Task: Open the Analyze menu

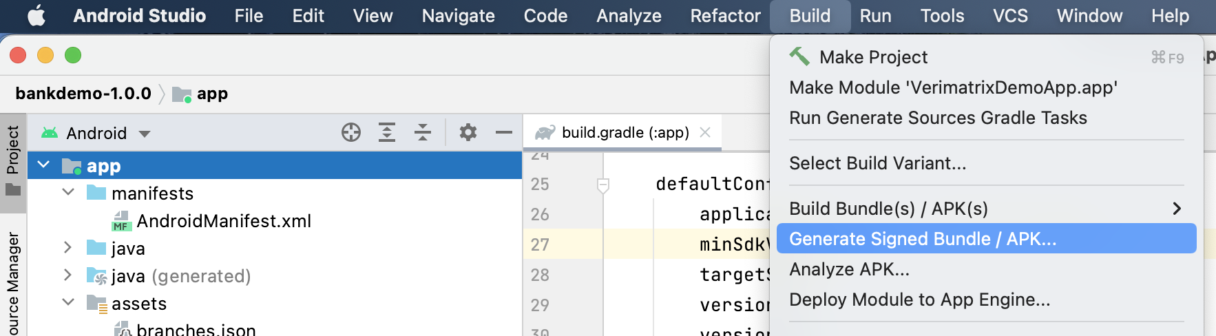Action: click(x=629, y=15)
